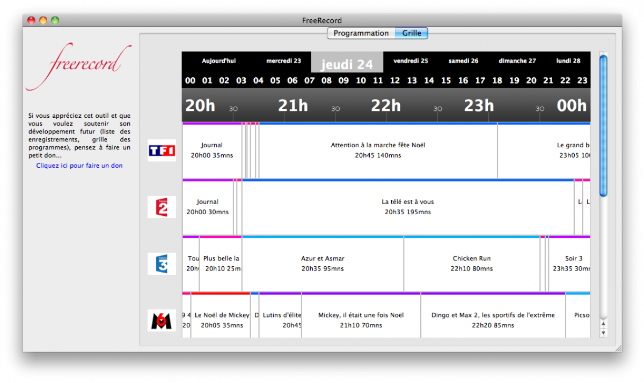The height and width of the screenshot is (383, 644).
Task: Click the freerecord logo
Action: 78,67
